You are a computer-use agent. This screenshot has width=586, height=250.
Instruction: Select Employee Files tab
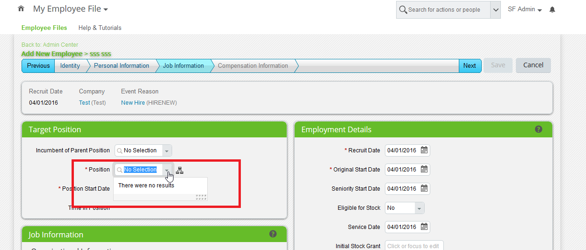point(44,28)
